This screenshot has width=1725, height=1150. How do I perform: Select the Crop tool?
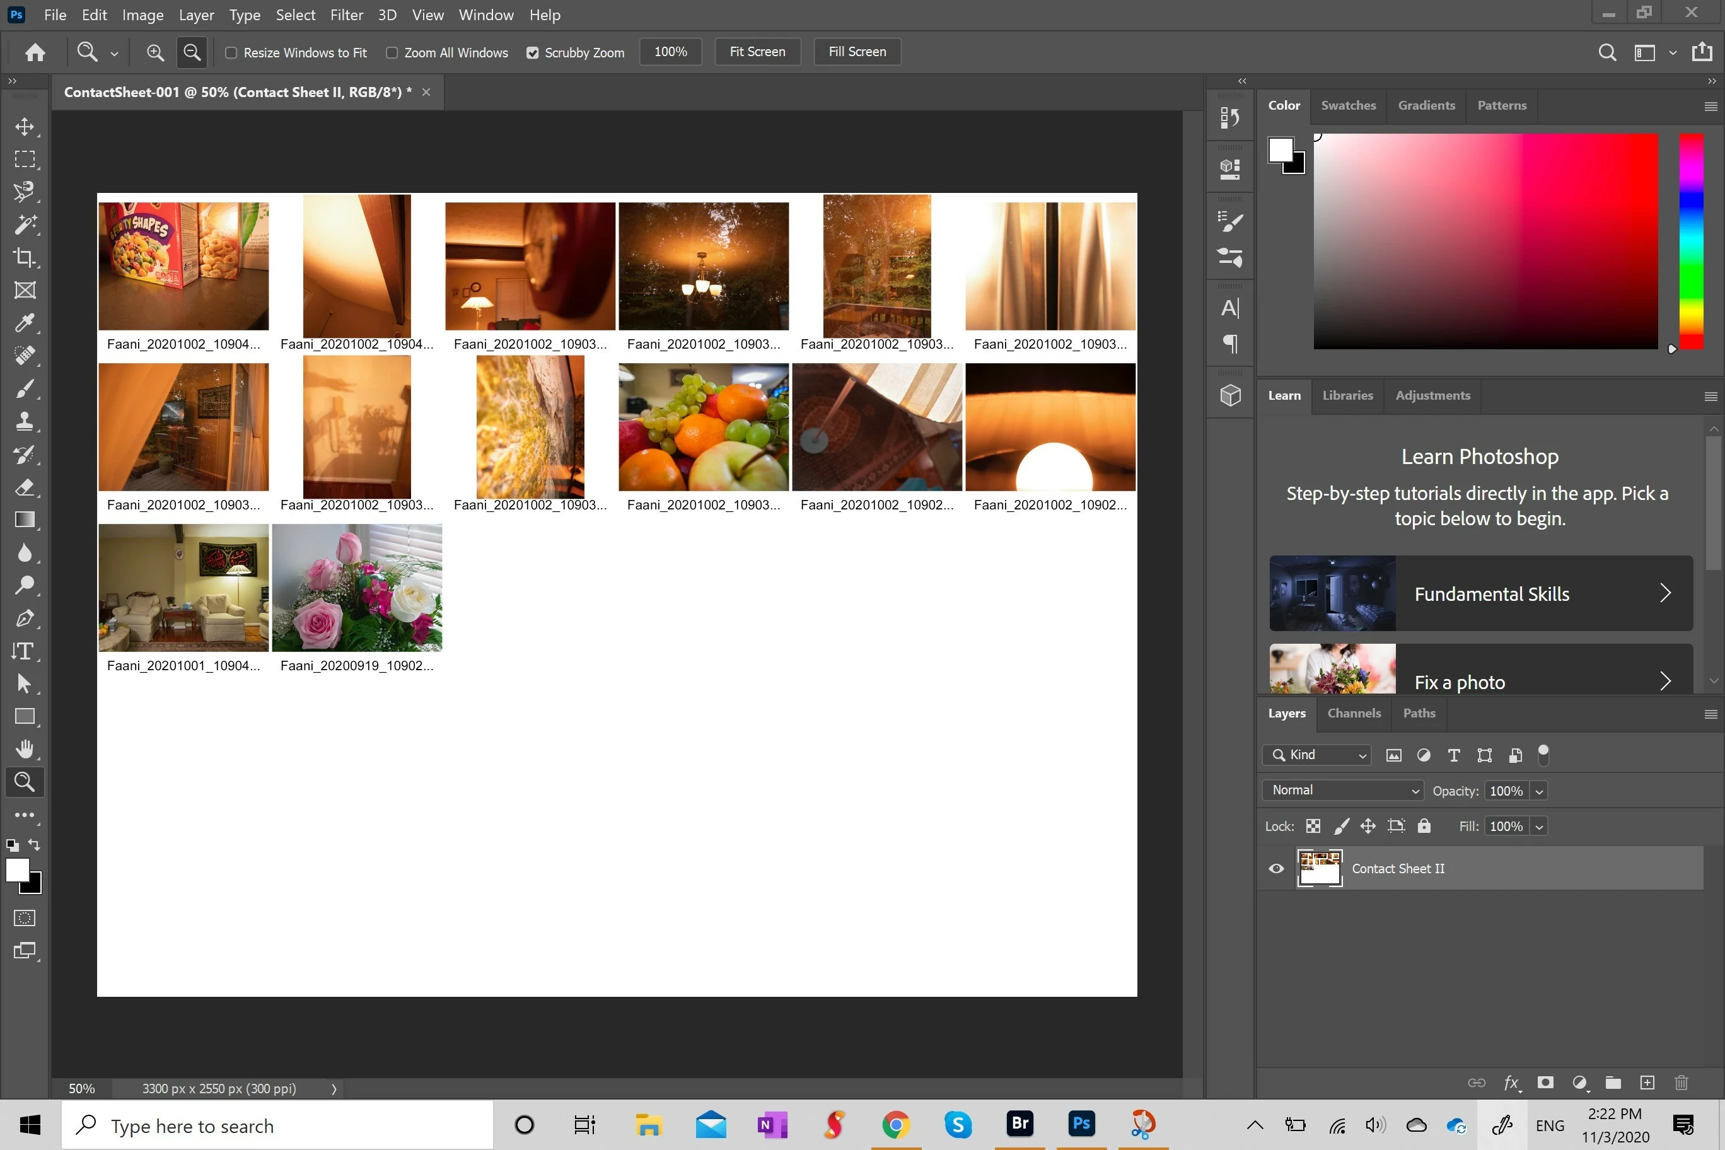pos(24,257)
